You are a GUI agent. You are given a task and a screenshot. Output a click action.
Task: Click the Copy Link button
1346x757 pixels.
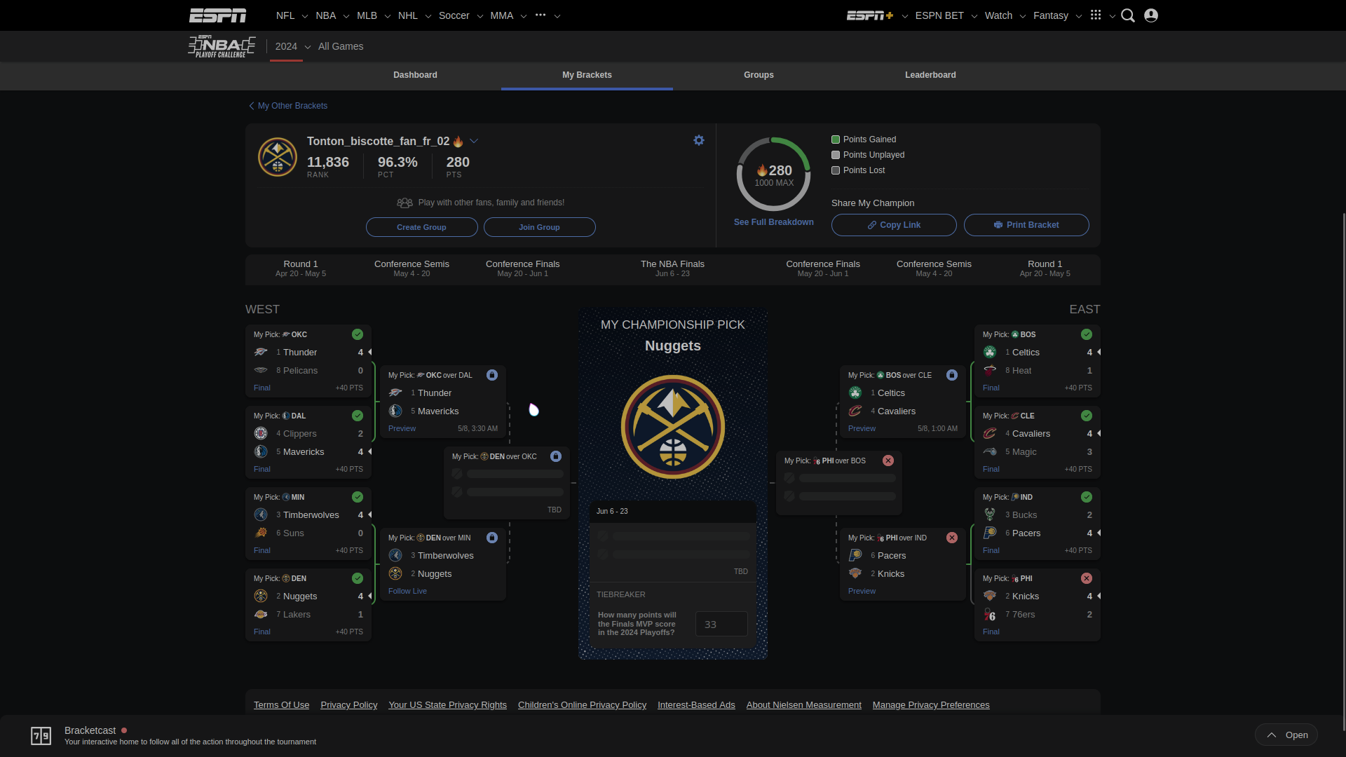click(x=894, y=225)
